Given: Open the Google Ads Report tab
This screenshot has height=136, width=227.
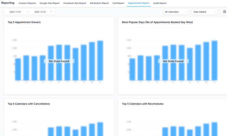Looking at the screenshot, I should coord(49,3).
